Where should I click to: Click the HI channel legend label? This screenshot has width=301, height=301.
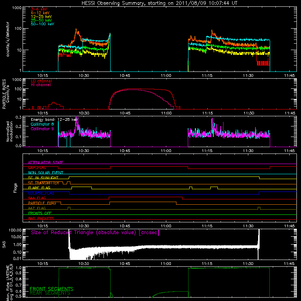pyautogui.click(x=41, y=85)
